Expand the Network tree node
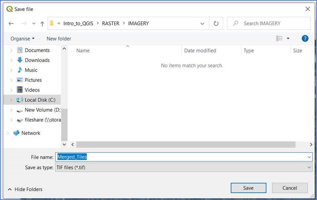Viewport: 317px width, 200px height. point(8,133)
